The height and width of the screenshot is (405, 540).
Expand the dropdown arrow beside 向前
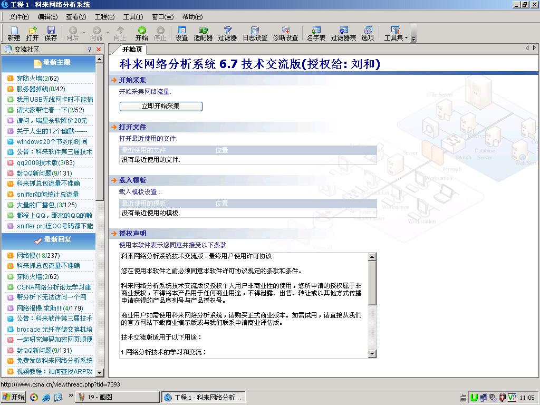[x=108, y=33]
